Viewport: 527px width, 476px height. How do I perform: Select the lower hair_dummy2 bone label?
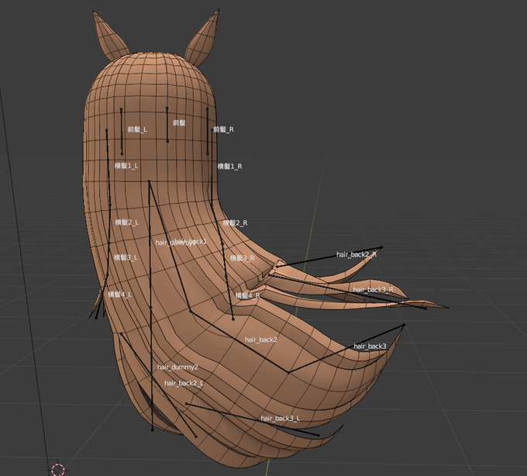177,367
